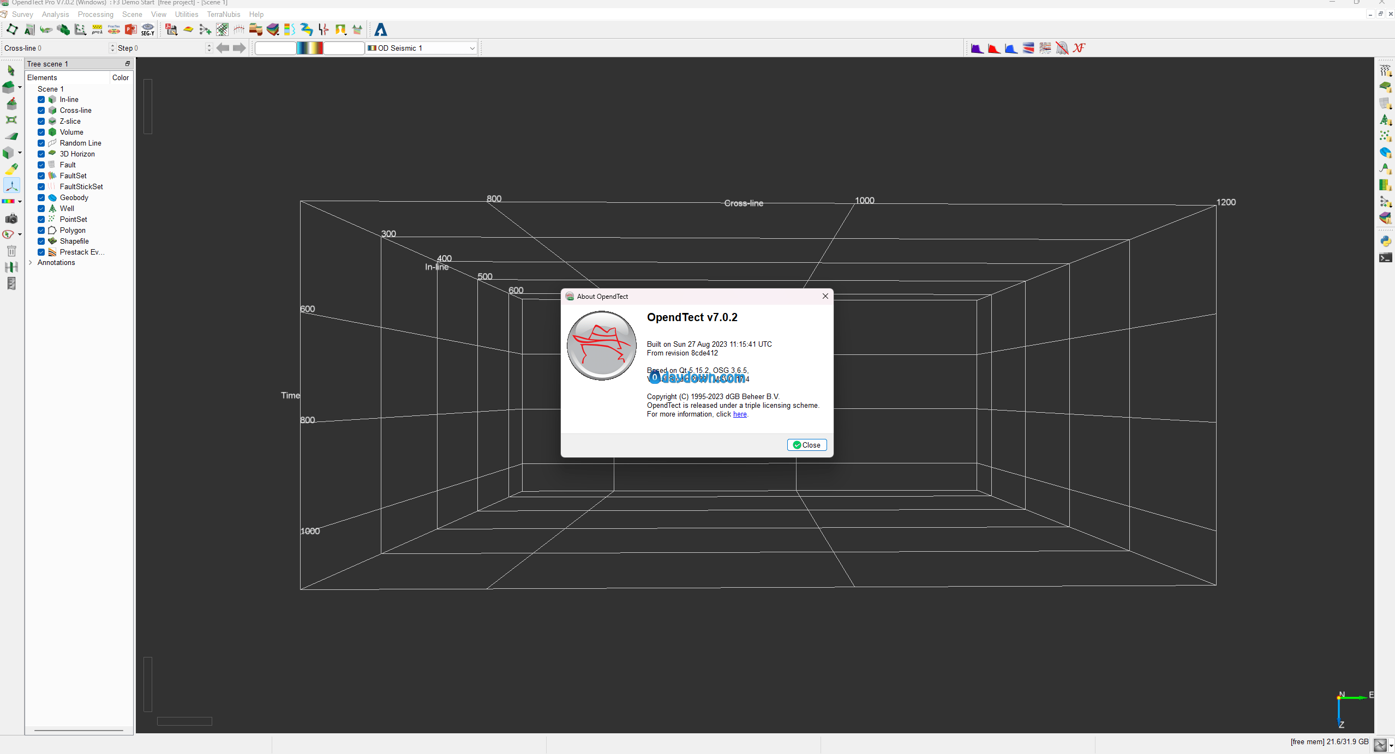Image resolution: width=1395 pixels, height=754 pixels.
Task: Open the Analysis menu
Action: pyautogui.click(x=56, y=14)
